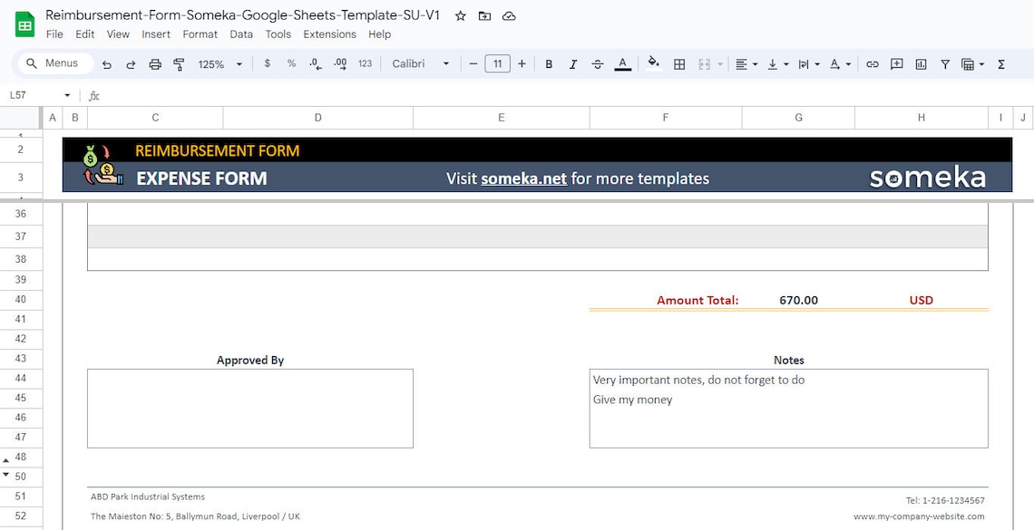Screen dimensions: 1034x530
Task: Insert a chart
Action: coord(921,64)
